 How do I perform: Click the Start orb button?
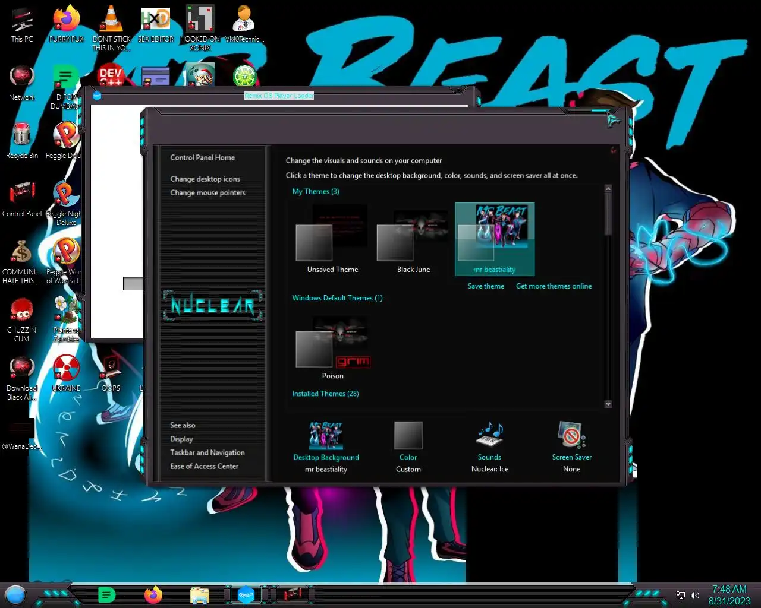[x=15, y=594]
